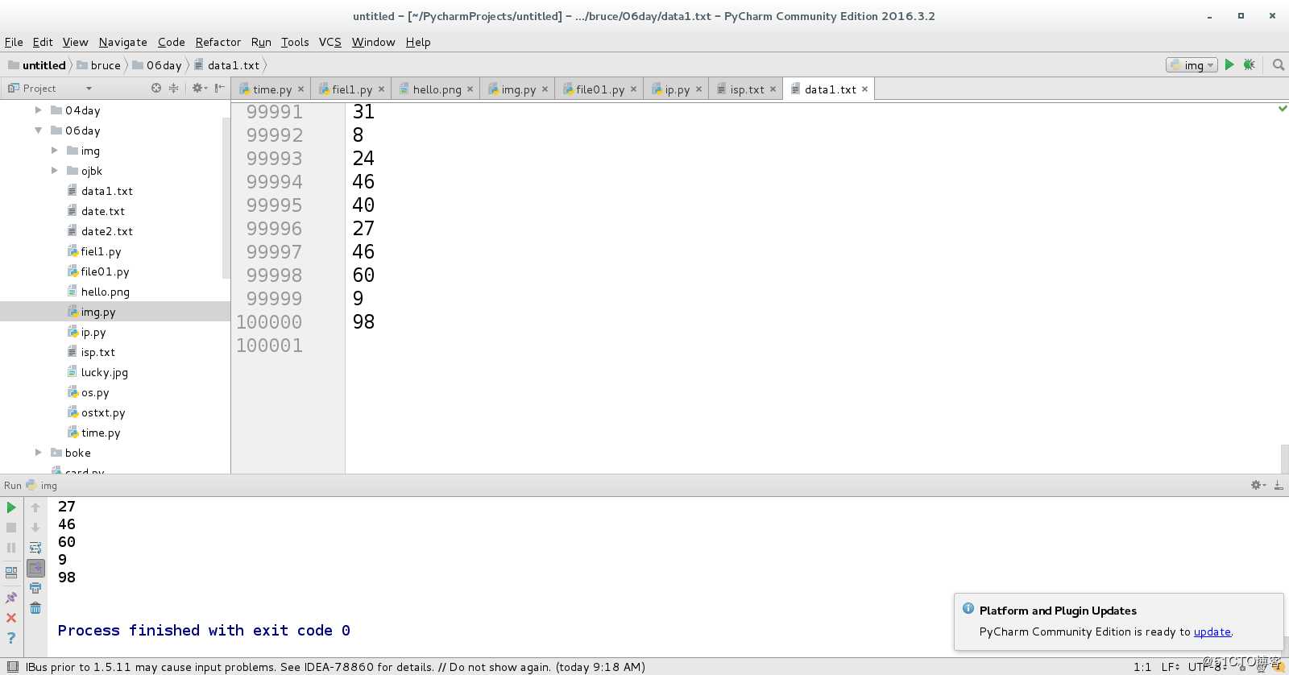Image resolution: width=1289 pixels, height=675 pixels.
Task: Click the caret position 1:1 indicator
Action: tap(1142, 667)
